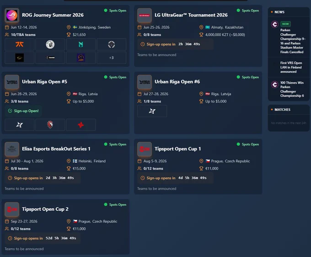Click the NEW badge on the news item
Image resolution: width=311 pixels, height=257 pixels.
pos(285,24)
